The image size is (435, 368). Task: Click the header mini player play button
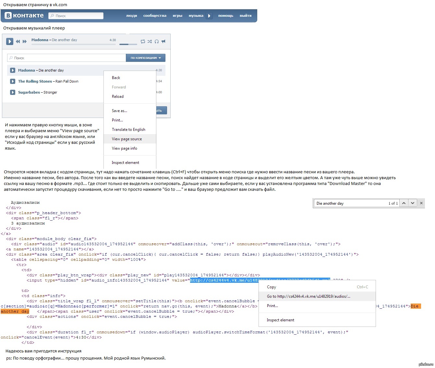pyautogui.click(x=209, y=16)
